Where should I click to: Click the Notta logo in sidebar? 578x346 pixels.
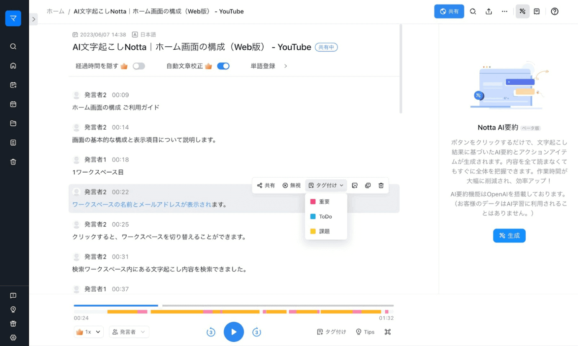13,18
